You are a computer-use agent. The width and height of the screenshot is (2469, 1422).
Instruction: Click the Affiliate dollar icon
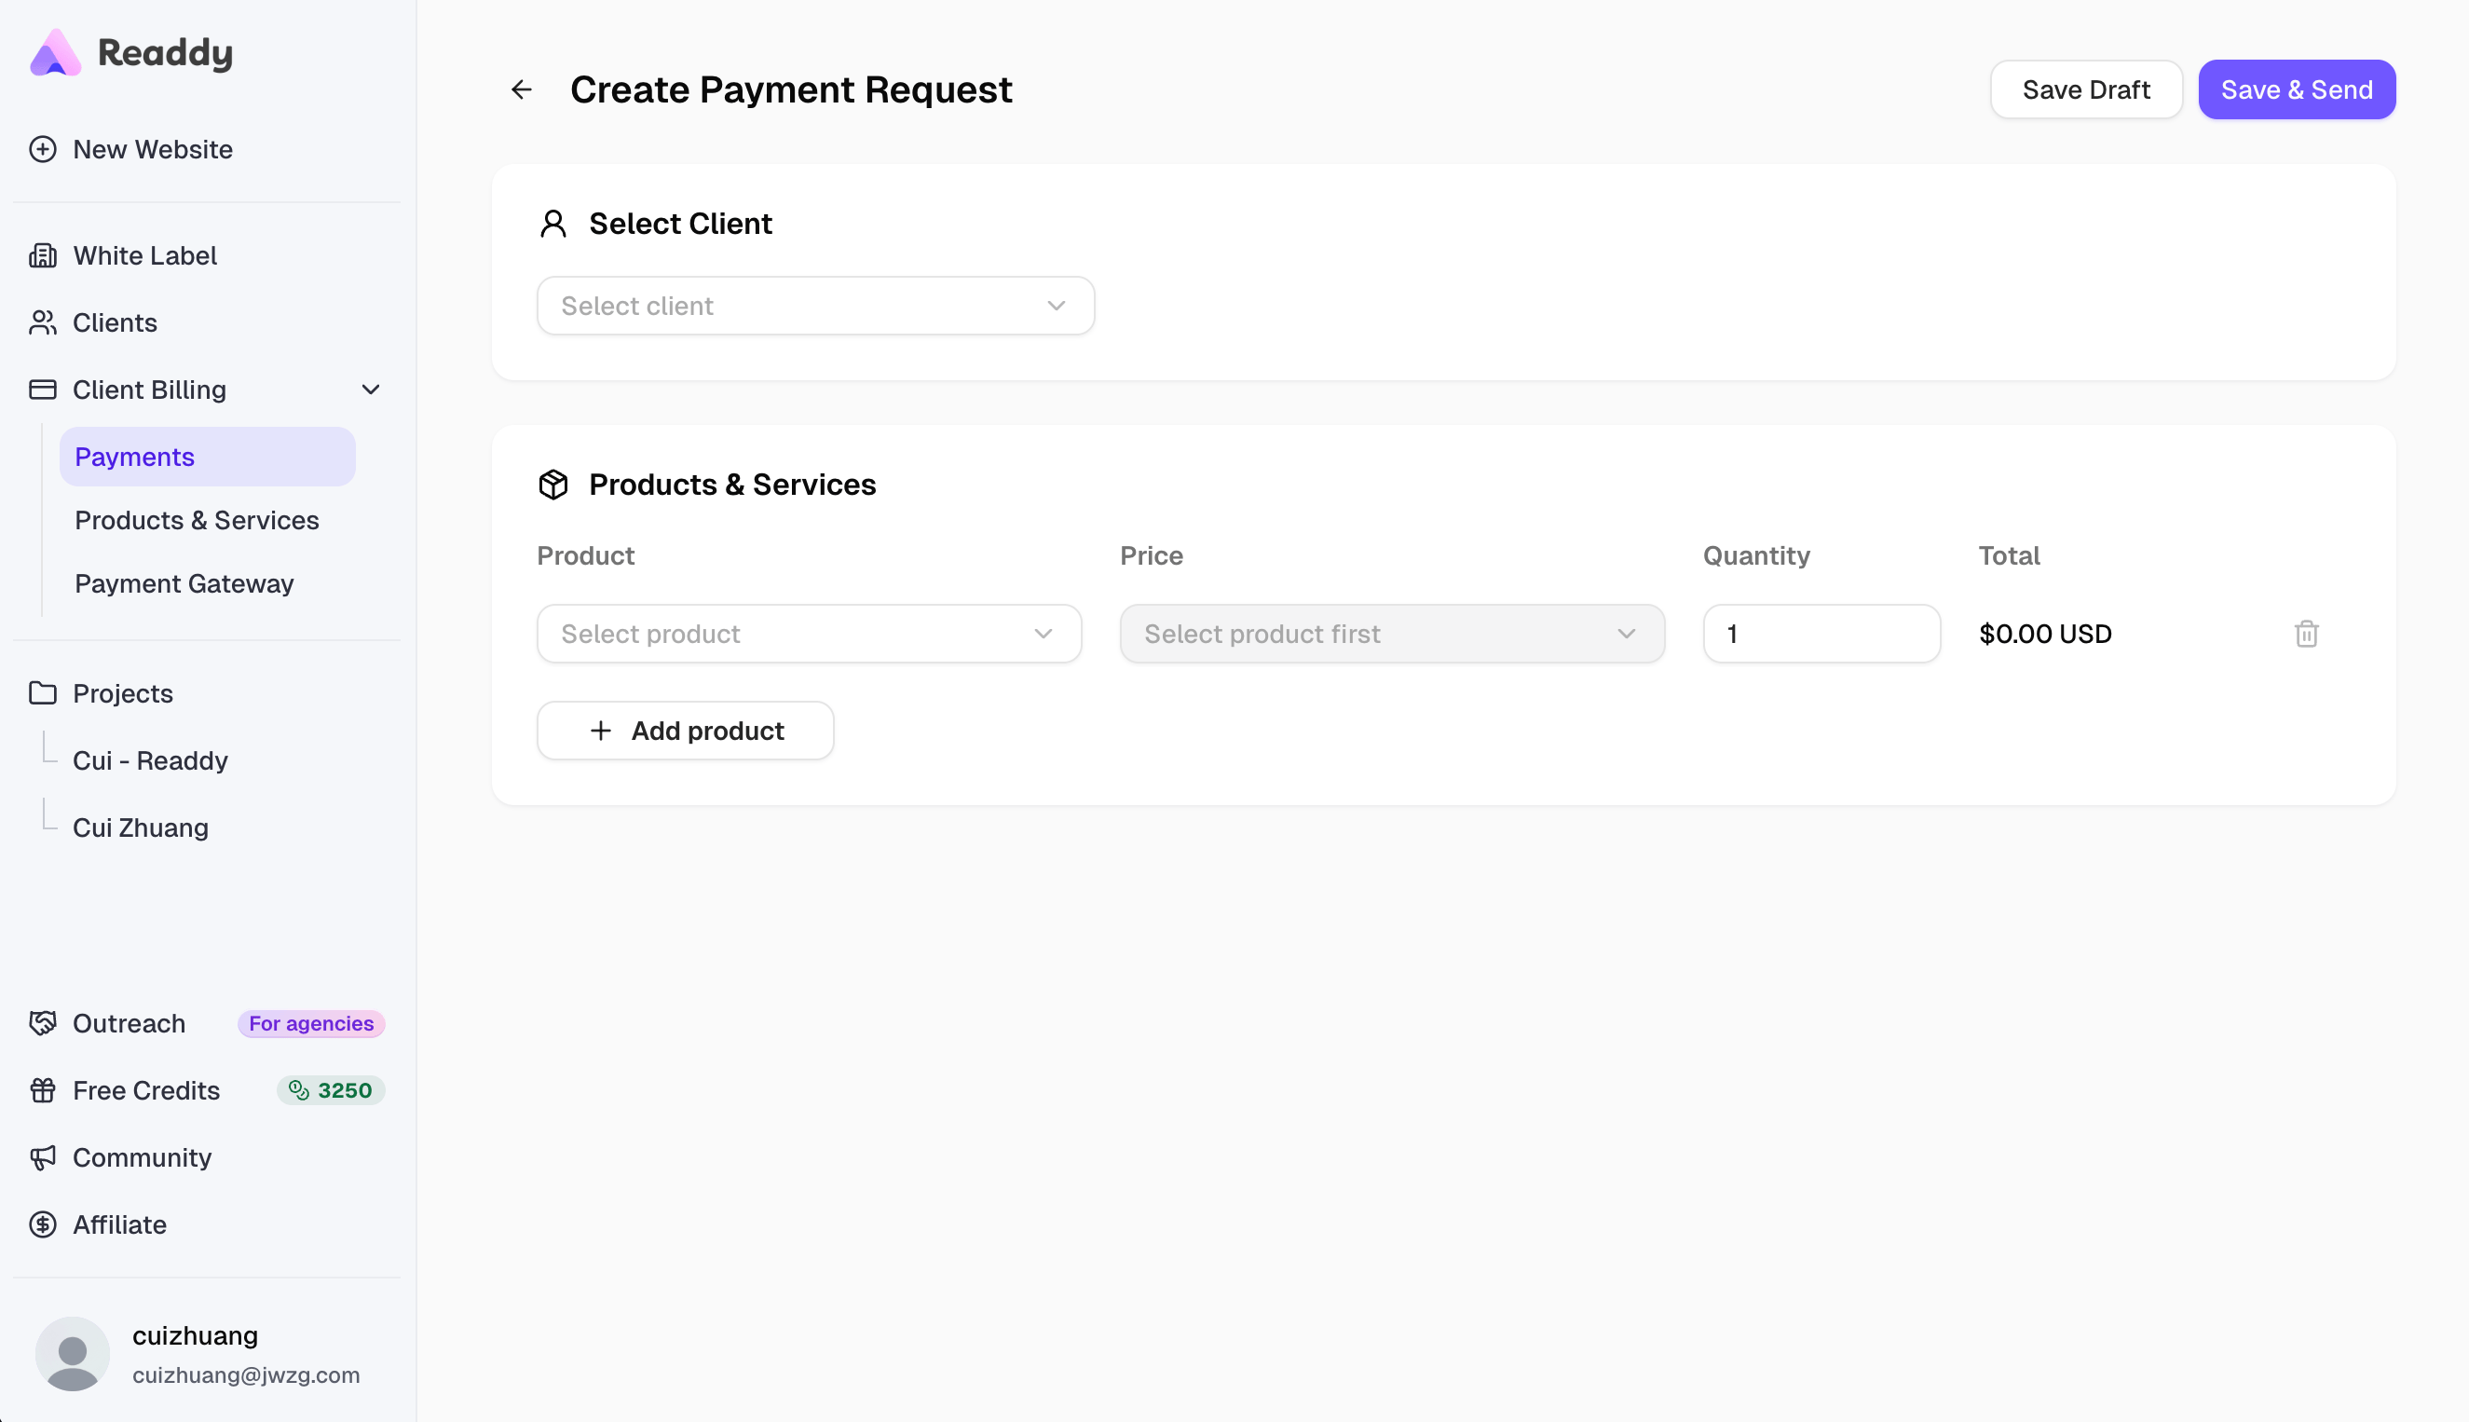[x=43, y=1224]
